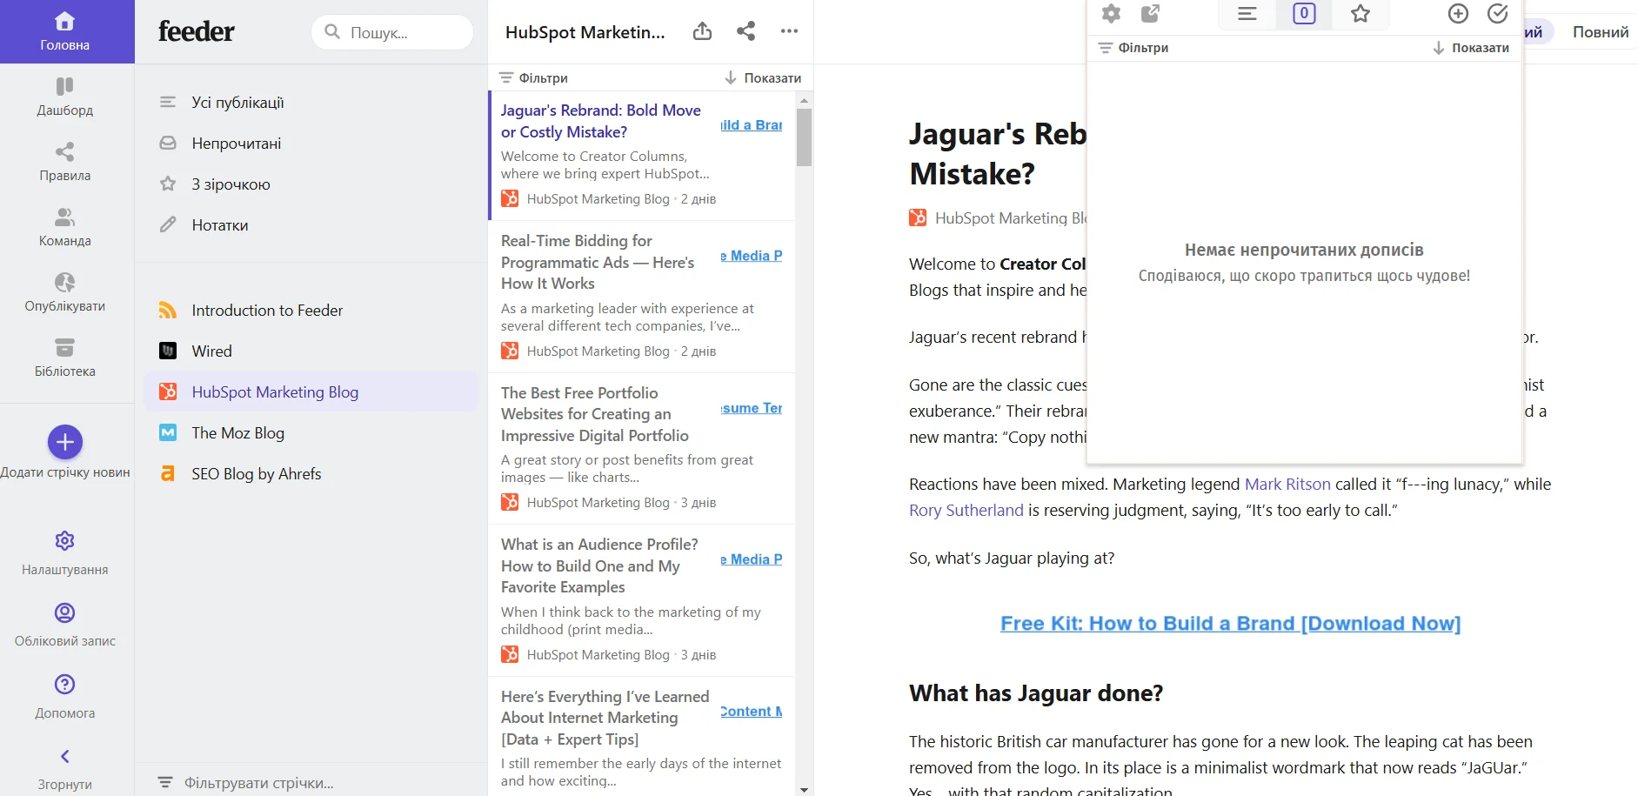Open Jaguar's Rebrand post in list
Viewport: 1638px width, 796px height.
pos(642,155)
